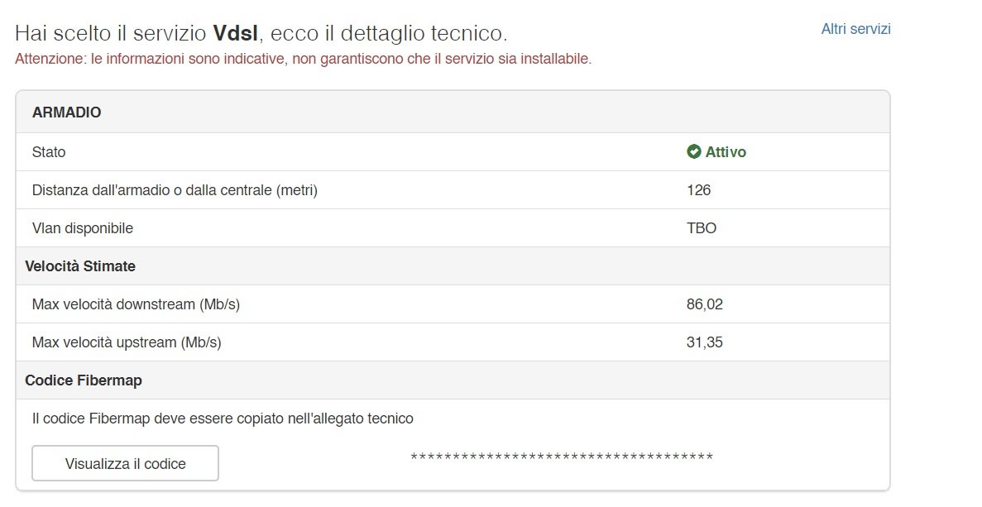Click the Attivo status text
The height and width of the screenshot is (507, 982).
click(x=726, y=152)
